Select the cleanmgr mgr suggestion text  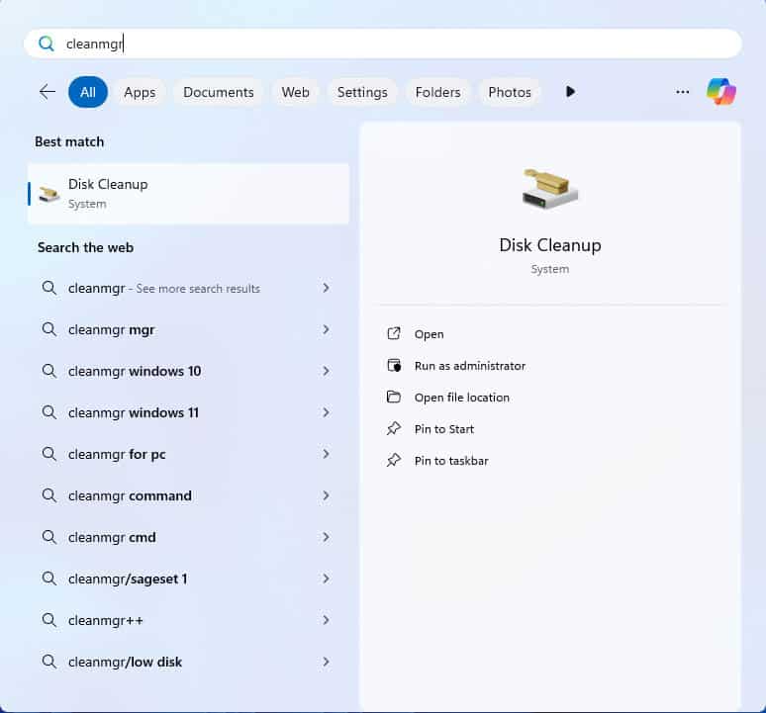tap(112, 330)
